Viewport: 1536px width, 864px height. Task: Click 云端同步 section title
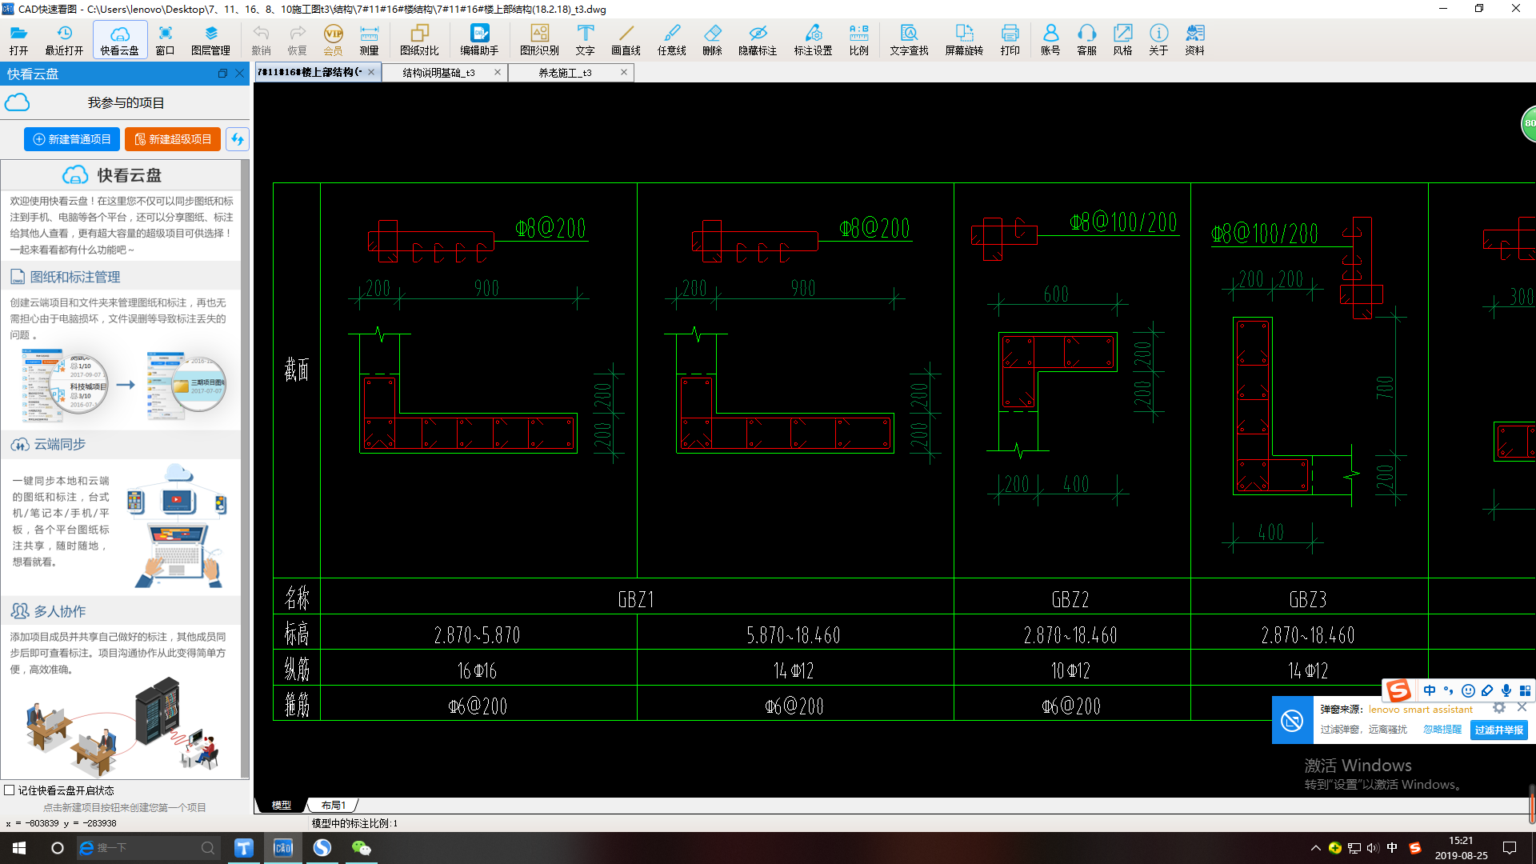pos(59,444)
